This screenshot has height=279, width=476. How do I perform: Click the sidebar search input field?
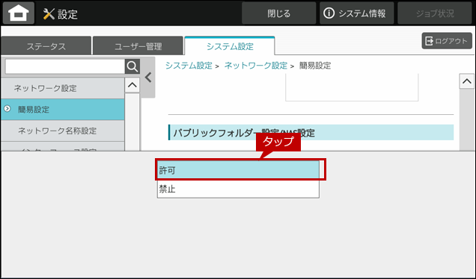click(65, 66)
